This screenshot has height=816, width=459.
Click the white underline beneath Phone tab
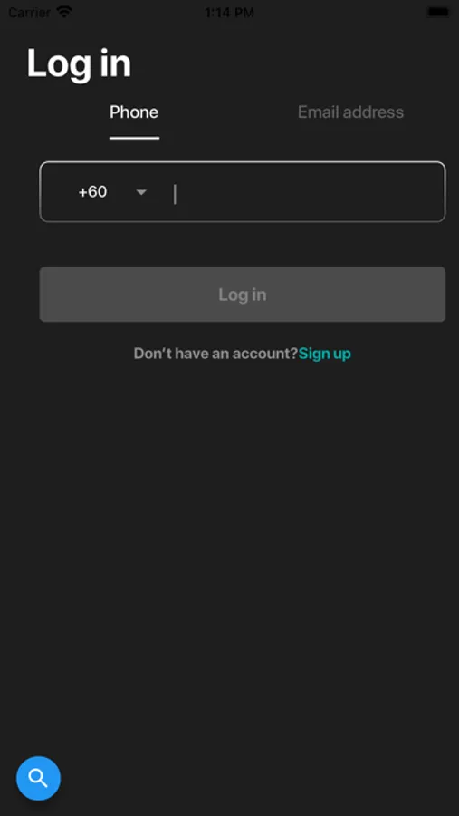point(134,139)
